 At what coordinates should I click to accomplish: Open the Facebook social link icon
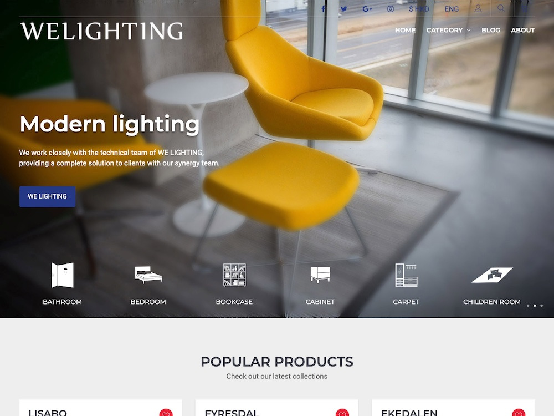323,9
